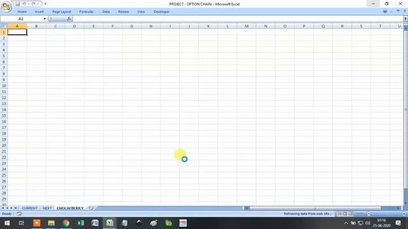Click the Select All corner button
Image resolution: width=408 pixels, height=229 pixels.
pos(4,26)
